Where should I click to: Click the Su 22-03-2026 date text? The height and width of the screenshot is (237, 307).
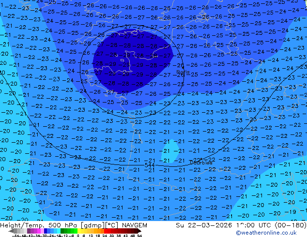tap(204, 225)
